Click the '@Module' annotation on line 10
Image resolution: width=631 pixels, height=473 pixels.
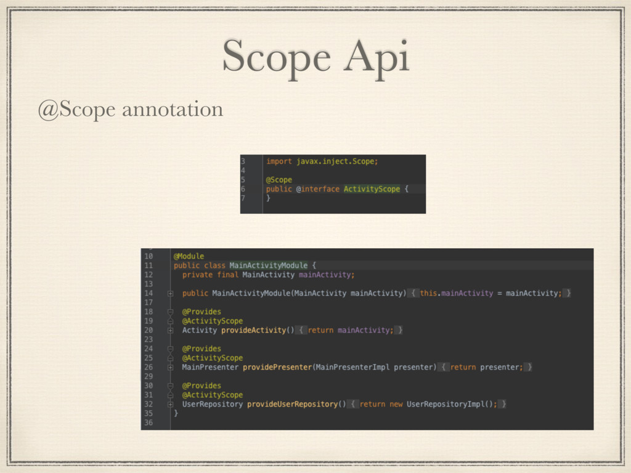click(x=189, y=256)
